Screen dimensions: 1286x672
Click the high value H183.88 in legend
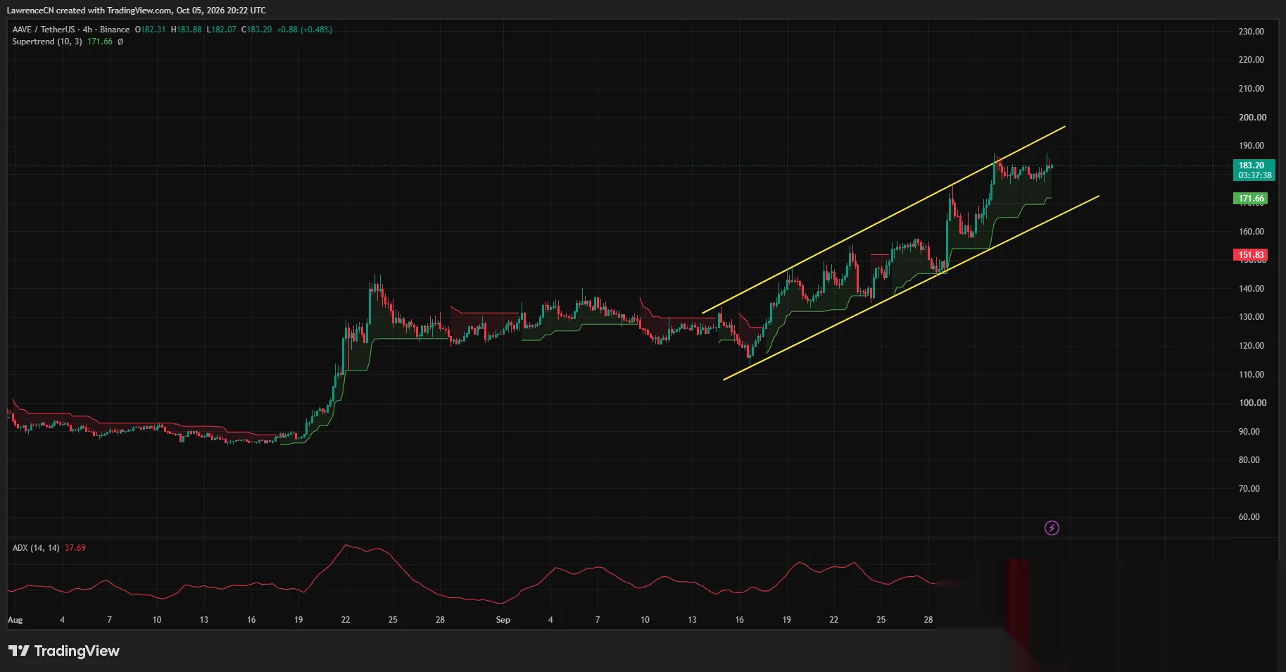tap(187, 30)
